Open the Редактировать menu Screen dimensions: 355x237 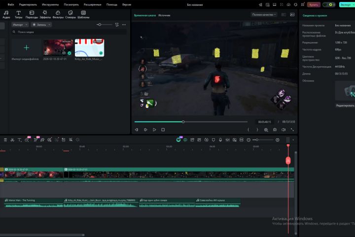(28, 4)
